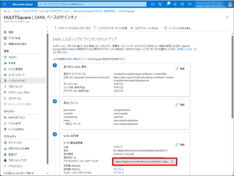
Task: Select シングル サインオン in the sidebar
Action: pos(23,81)
